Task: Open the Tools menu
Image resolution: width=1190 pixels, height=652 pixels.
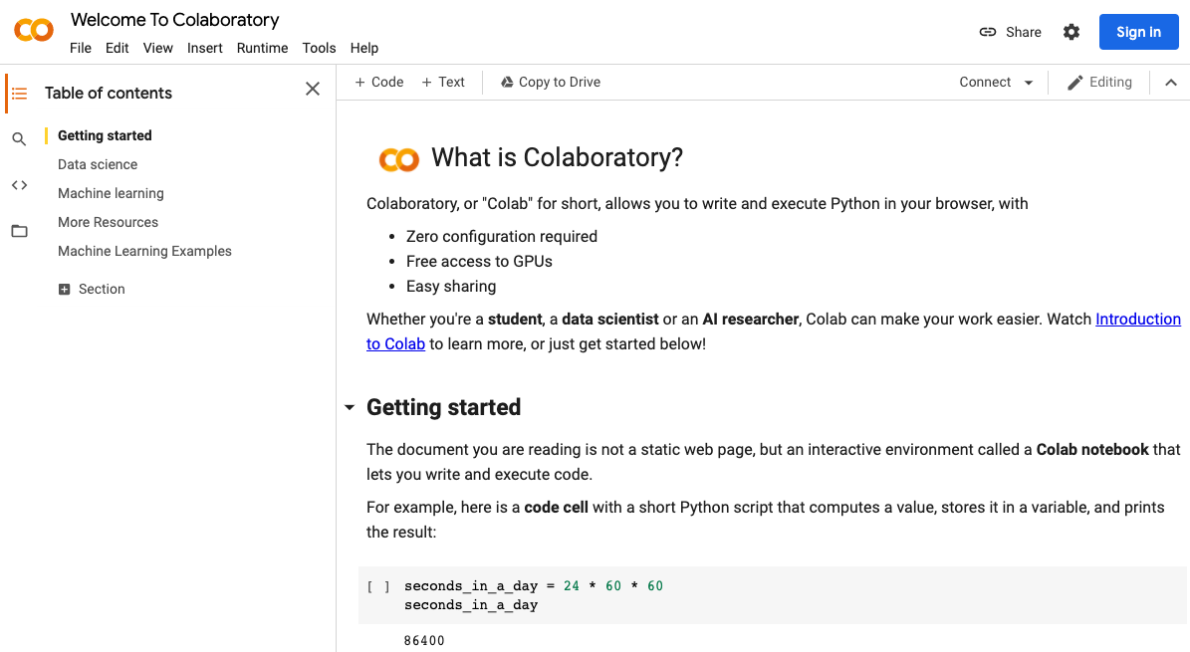Action: pyautogui.click(x=319, y=48)
